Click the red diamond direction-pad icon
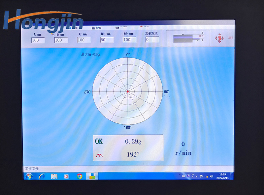264x195 pixels. pos(219,38)
